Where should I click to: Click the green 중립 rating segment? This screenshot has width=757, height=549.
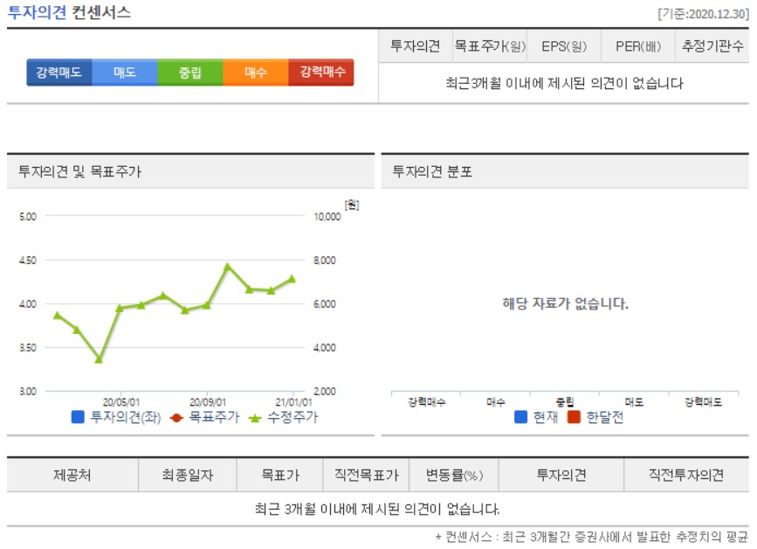point(190,73)
